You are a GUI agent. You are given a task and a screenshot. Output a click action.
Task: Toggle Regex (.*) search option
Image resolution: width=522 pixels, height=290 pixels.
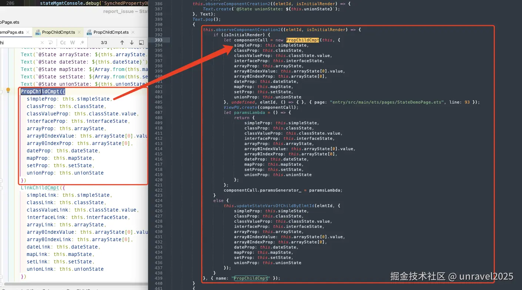click(82, 43)
